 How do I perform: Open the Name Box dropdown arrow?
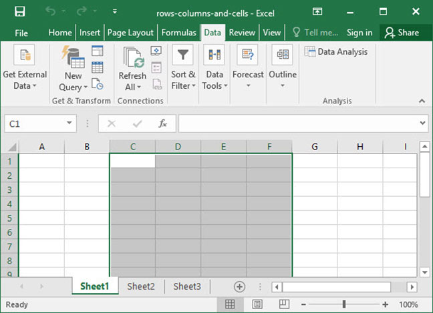point(69,123)
